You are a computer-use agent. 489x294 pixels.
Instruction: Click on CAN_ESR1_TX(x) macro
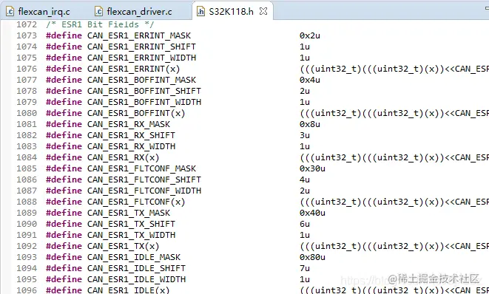124,246
